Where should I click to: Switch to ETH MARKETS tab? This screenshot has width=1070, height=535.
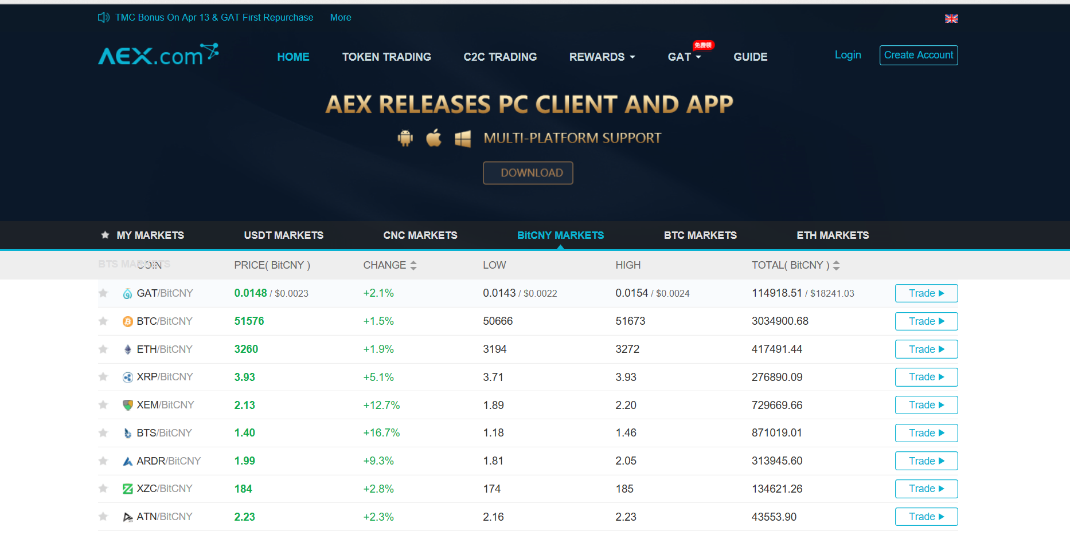click(x=833, y=235)
